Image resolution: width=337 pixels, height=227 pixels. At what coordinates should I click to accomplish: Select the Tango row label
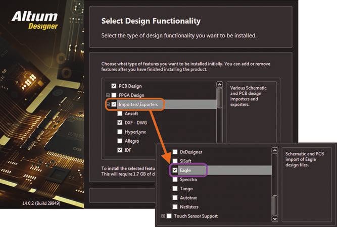click(186, 189)
